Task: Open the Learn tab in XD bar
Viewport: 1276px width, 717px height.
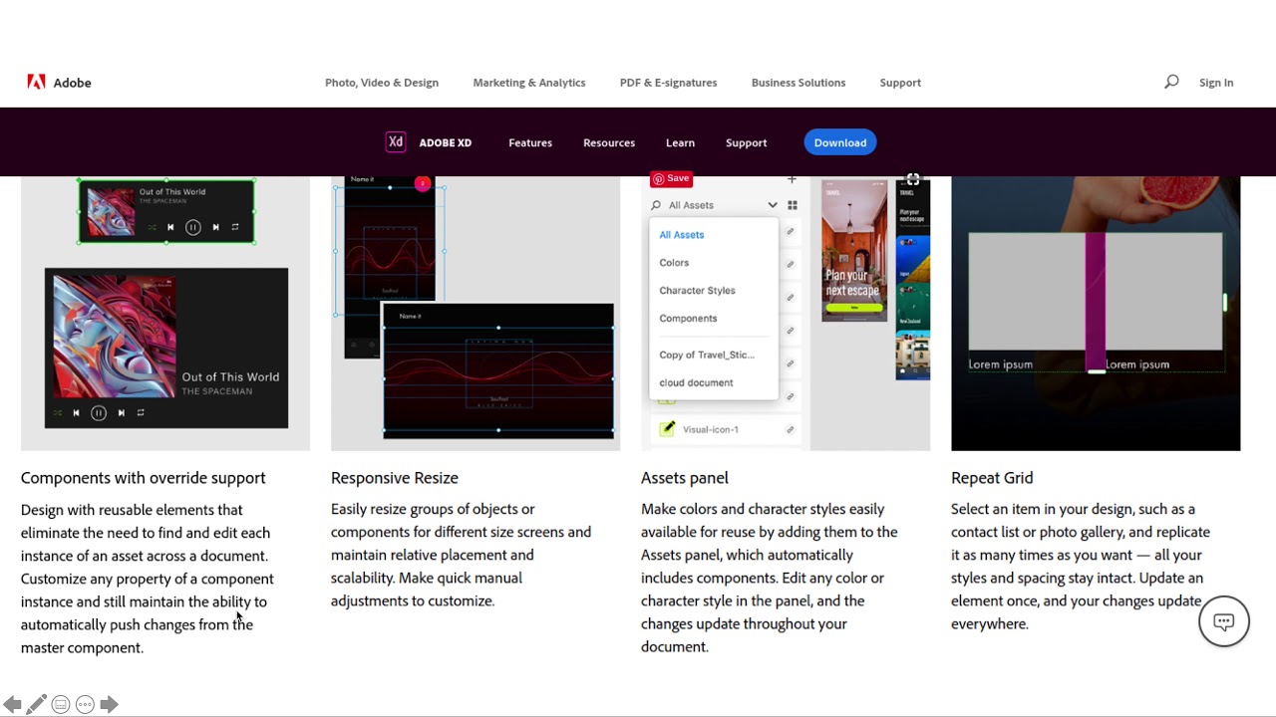Action: (x=680, y=142)
